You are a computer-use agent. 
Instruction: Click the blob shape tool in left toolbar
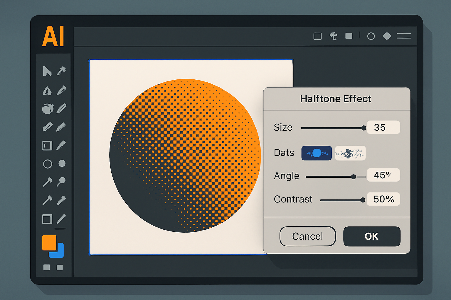coord(48,109)
